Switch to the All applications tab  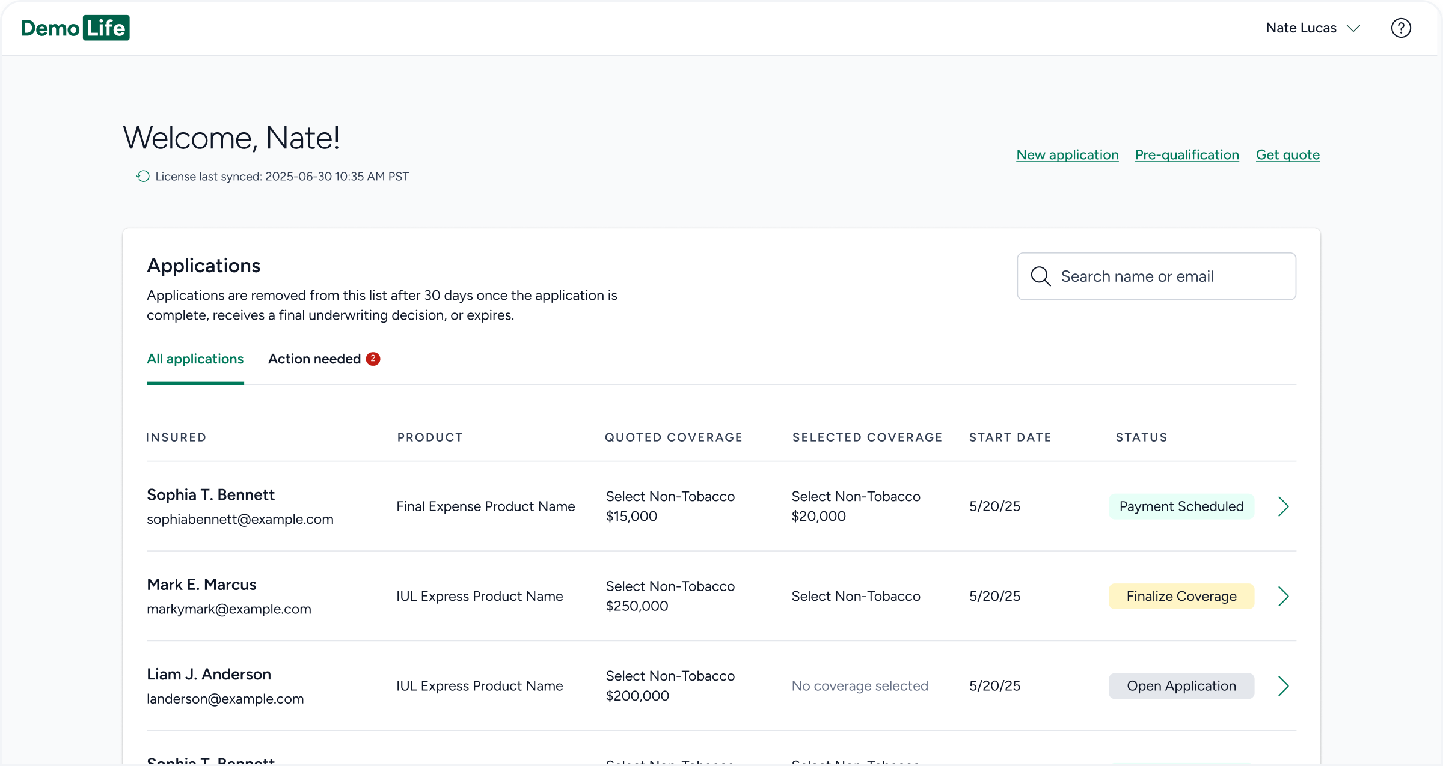(195, 359)
